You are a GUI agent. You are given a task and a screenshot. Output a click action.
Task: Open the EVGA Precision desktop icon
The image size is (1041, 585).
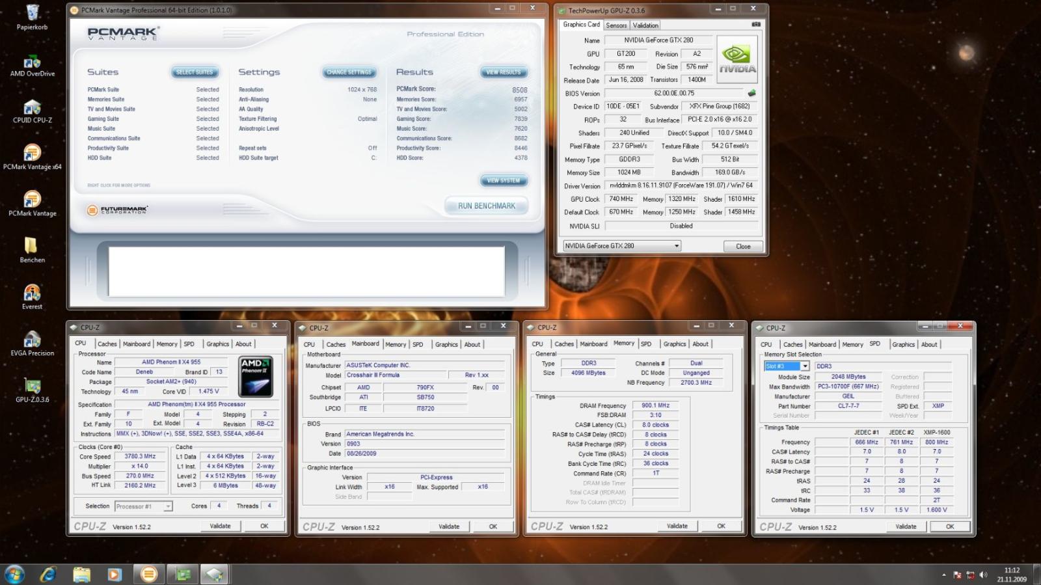32,344
